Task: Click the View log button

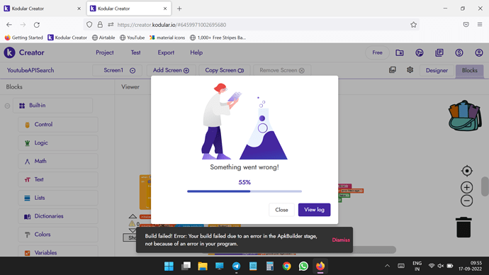Action: pos(314,210)
